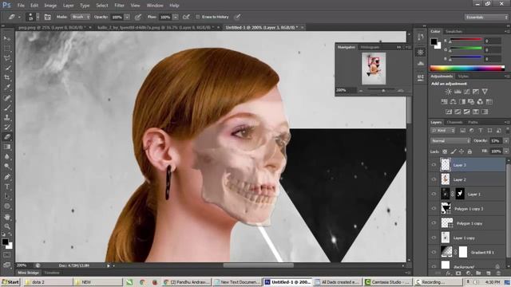Open layer blend mode Normal dropdown
The width and height of the screenshot is (511, 287).
450,141
